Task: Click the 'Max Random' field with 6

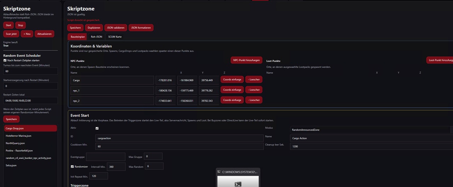Action: click(x=154, y=166)
